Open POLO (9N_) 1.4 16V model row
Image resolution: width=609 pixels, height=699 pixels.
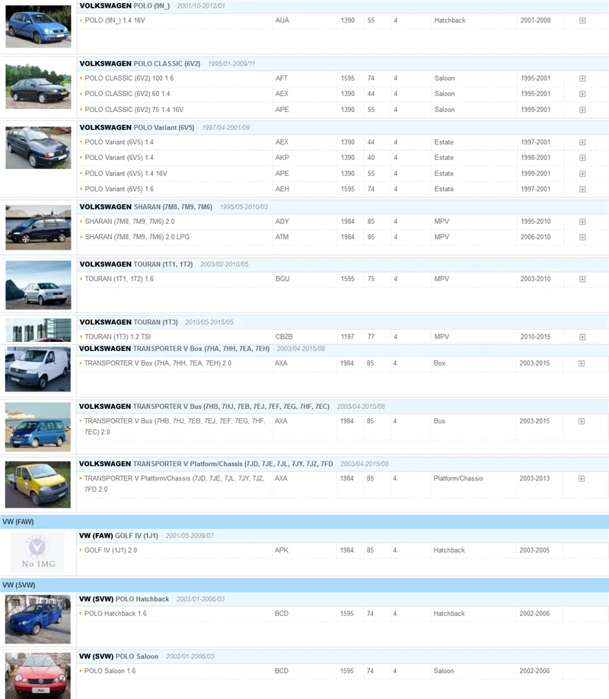pos(115,21)
